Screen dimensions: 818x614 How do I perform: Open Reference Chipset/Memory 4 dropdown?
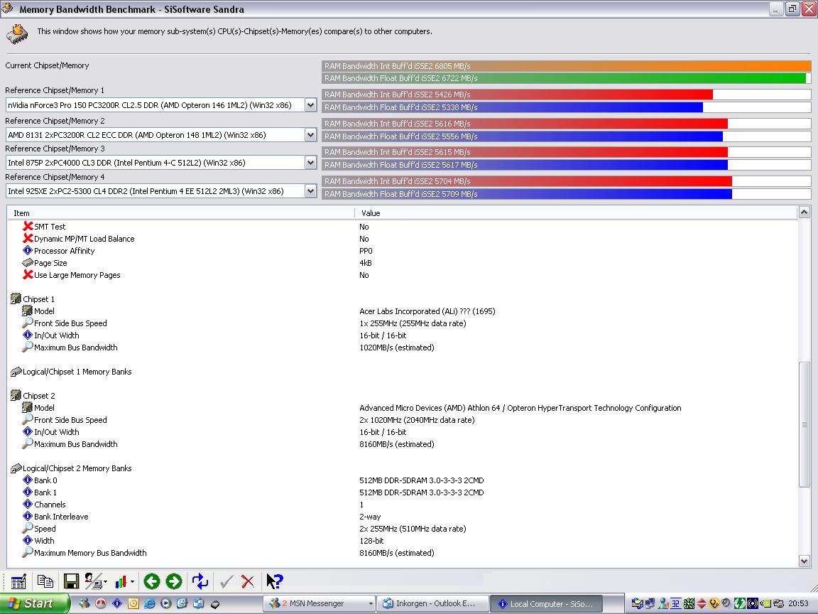coord(310,191)
